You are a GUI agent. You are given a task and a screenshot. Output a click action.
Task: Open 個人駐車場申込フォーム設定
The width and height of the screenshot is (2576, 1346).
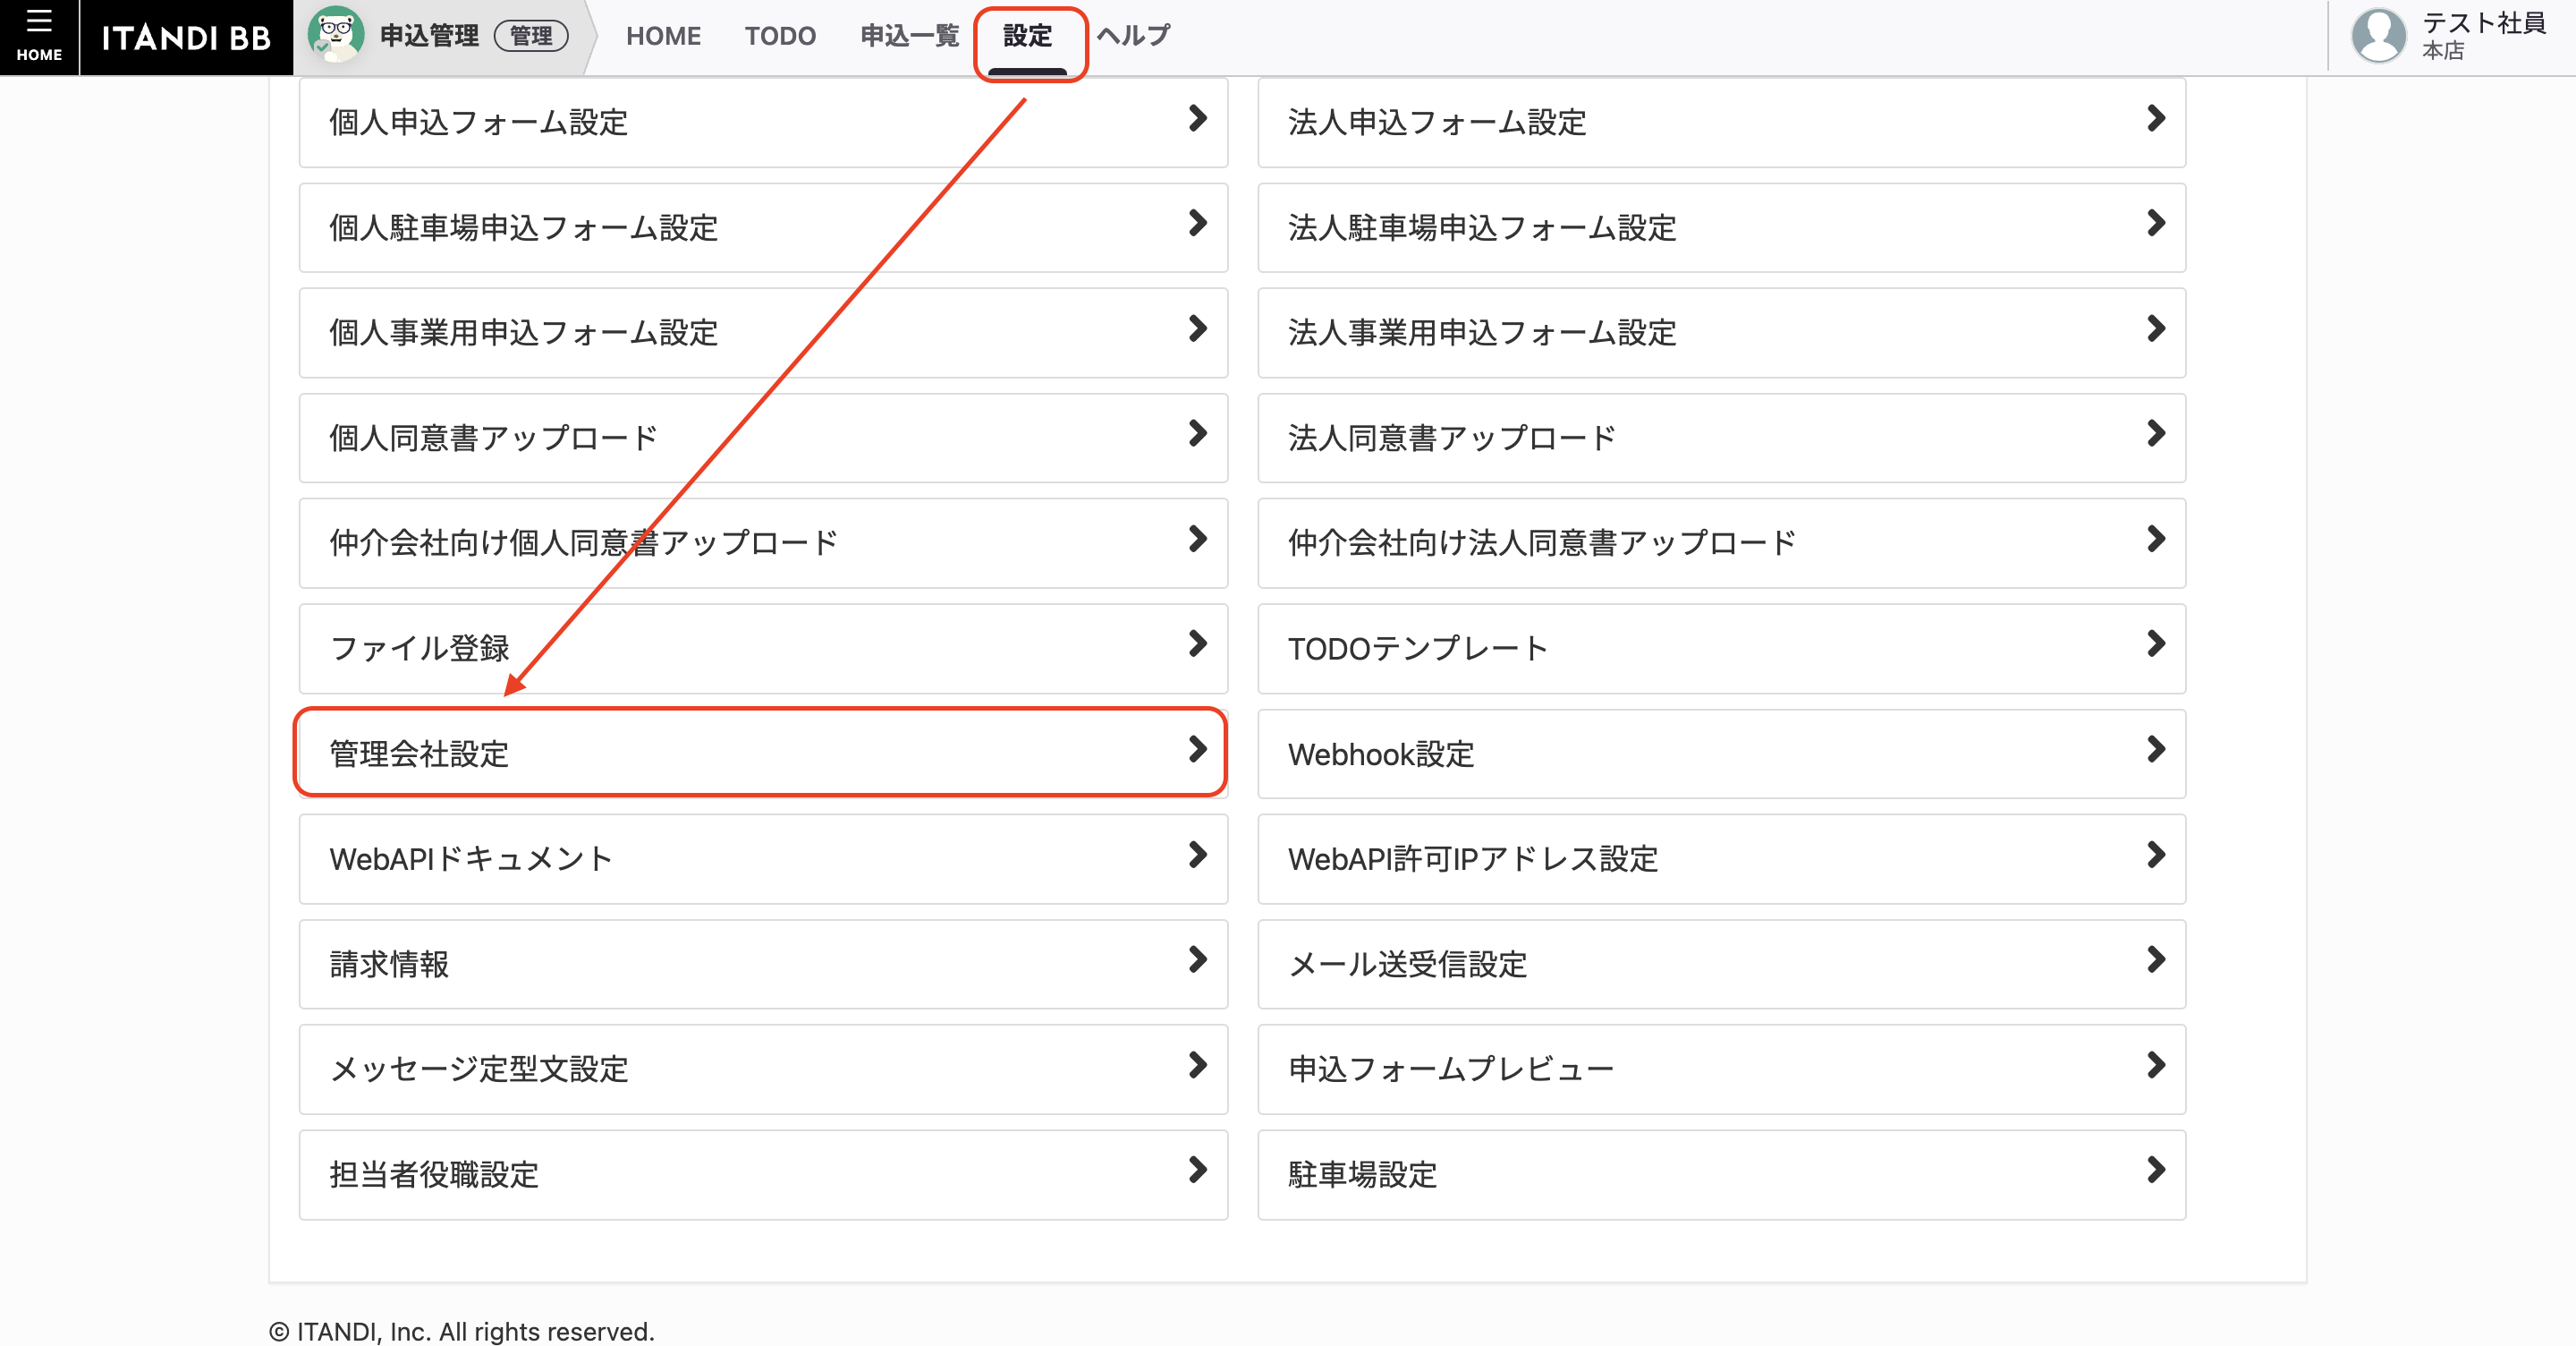point(763,227)
